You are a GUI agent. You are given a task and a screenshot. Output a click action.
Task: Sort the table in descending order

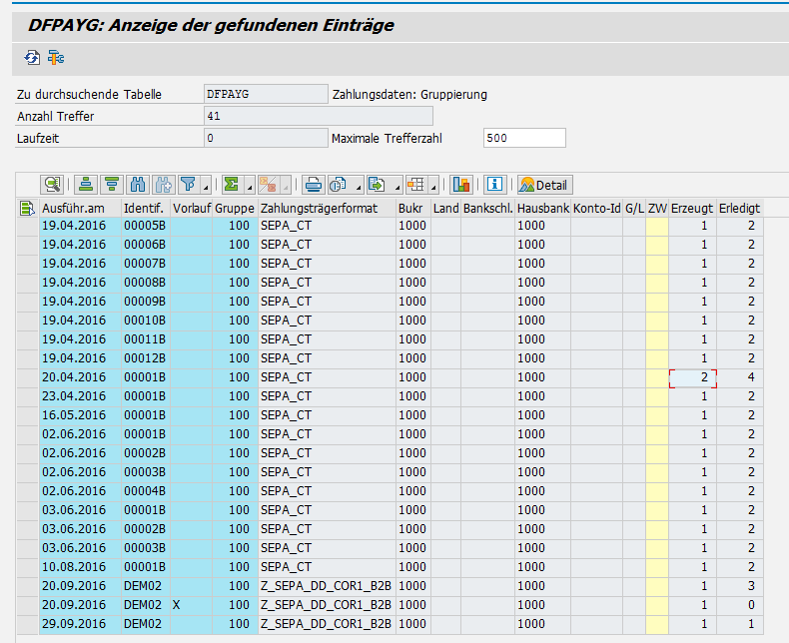pos(111,185)
